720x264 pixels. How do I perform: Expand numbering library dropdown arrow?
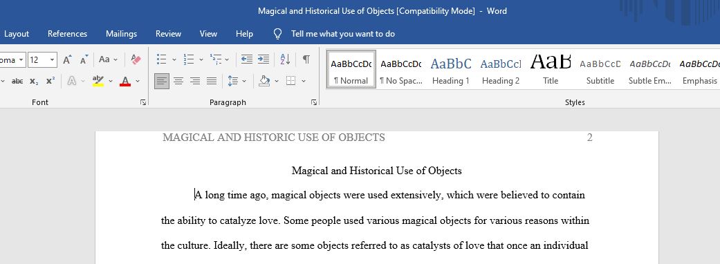tap(201, 59)
